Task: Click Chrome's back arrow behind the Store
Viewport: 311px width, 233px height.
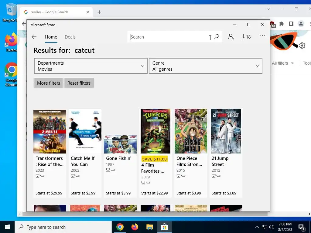Action: click(x=24, y=24)
